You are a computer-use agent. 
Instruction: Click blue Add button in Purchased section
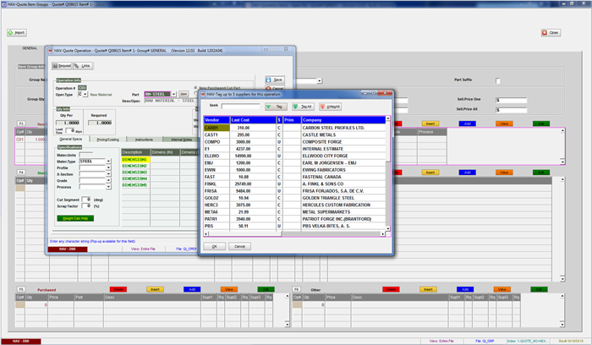(x=192, y=289)
